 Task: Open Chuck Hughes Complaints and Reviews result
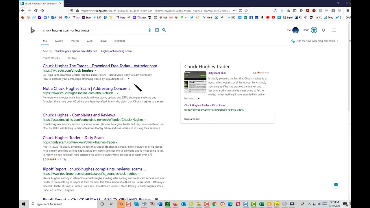pyautogui.click(x=79, y=115)
